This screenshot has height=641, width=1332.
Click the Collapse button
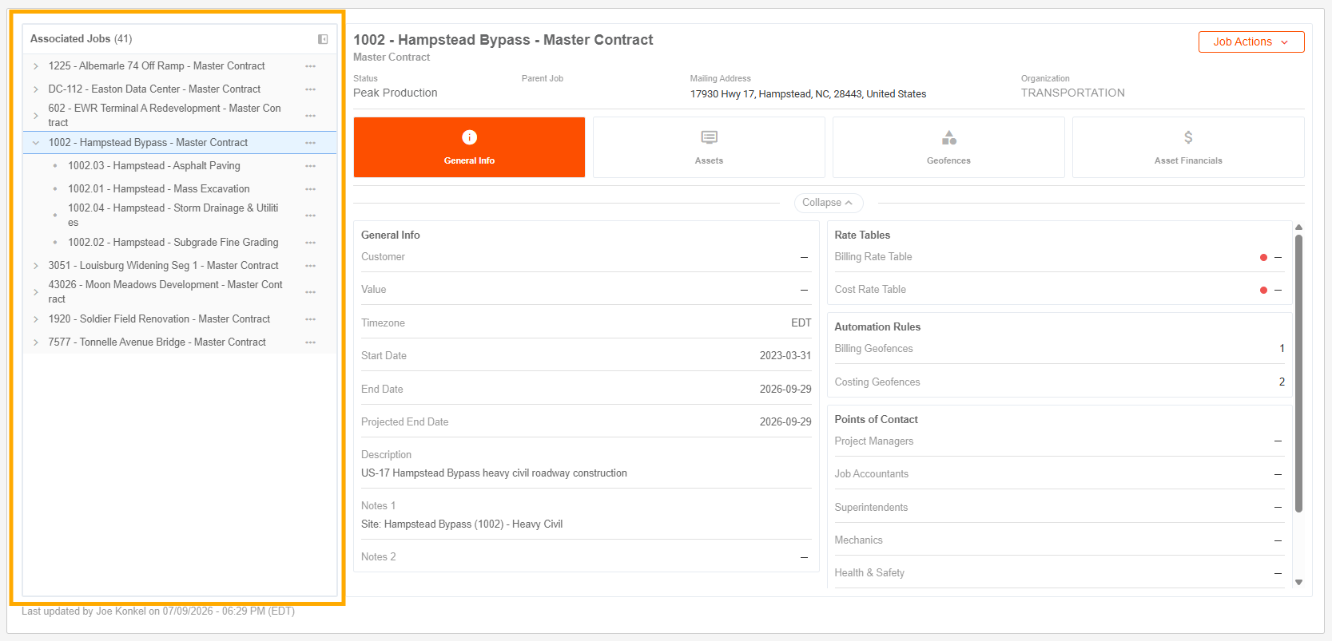click(x=828, y=203)
